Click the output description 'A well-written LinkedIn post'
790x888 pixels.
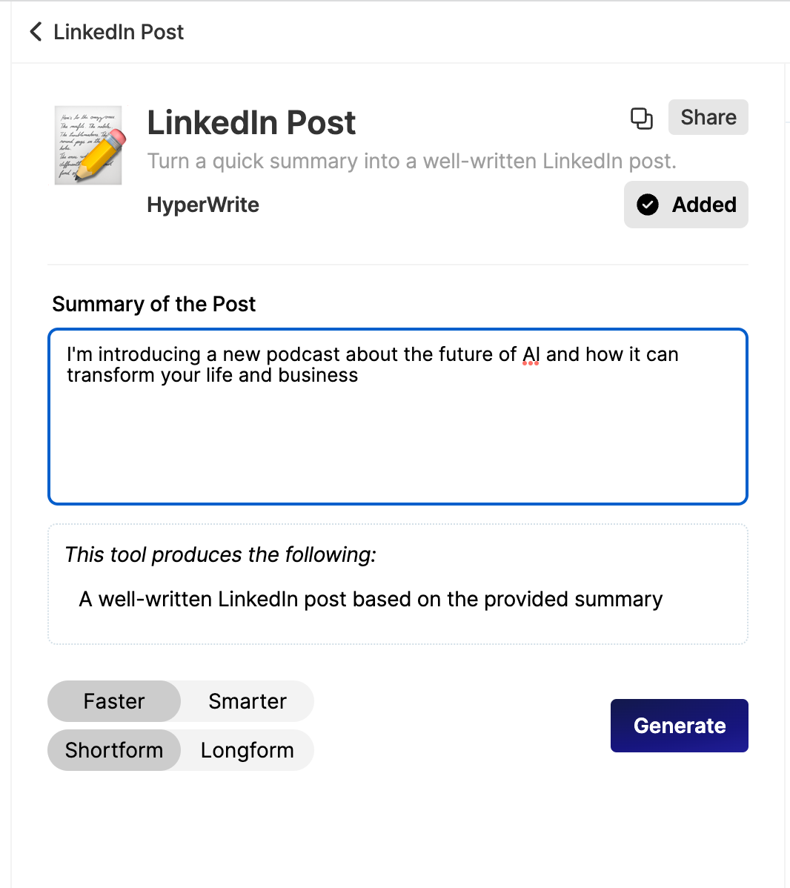tap(371, 599)
